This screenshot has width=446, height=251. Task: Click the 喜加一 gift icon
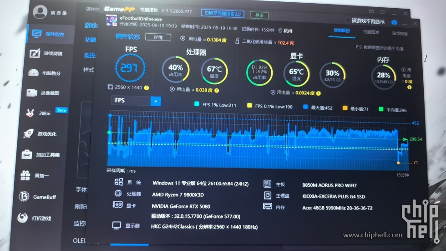(x=25, y=175)
